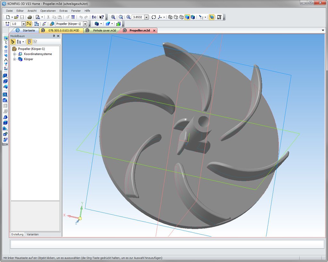Image resolution: width=328 pixels, height=262 pixels.
Task: Open the 1.0 step value dropdown
Action: (x=24, y=24)
